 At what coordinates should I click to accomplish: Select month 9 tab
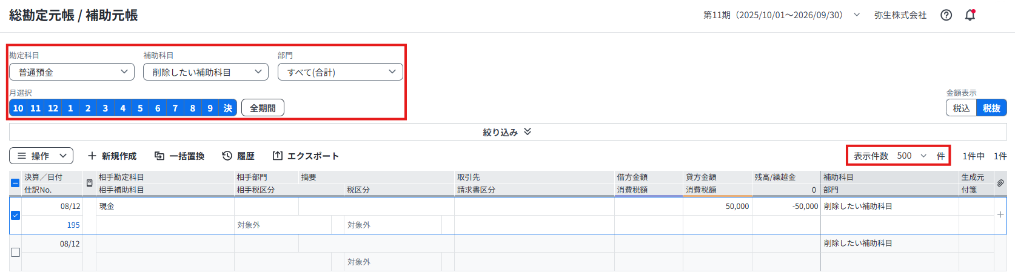tap(210, 108)
